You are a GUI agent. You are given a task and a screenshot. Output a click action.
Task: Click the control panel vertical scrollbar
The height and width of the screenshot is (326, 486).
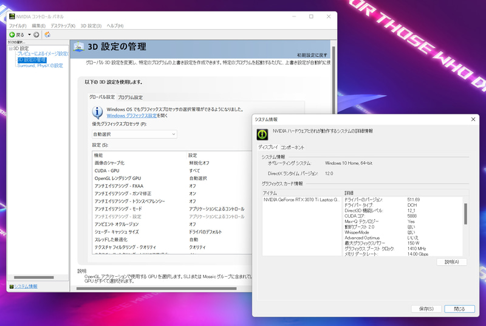click(x=334, y=81)
